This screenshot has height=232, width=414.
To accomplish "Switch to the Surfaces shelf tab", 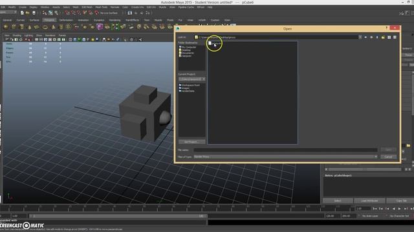I will tap(34, 20).
